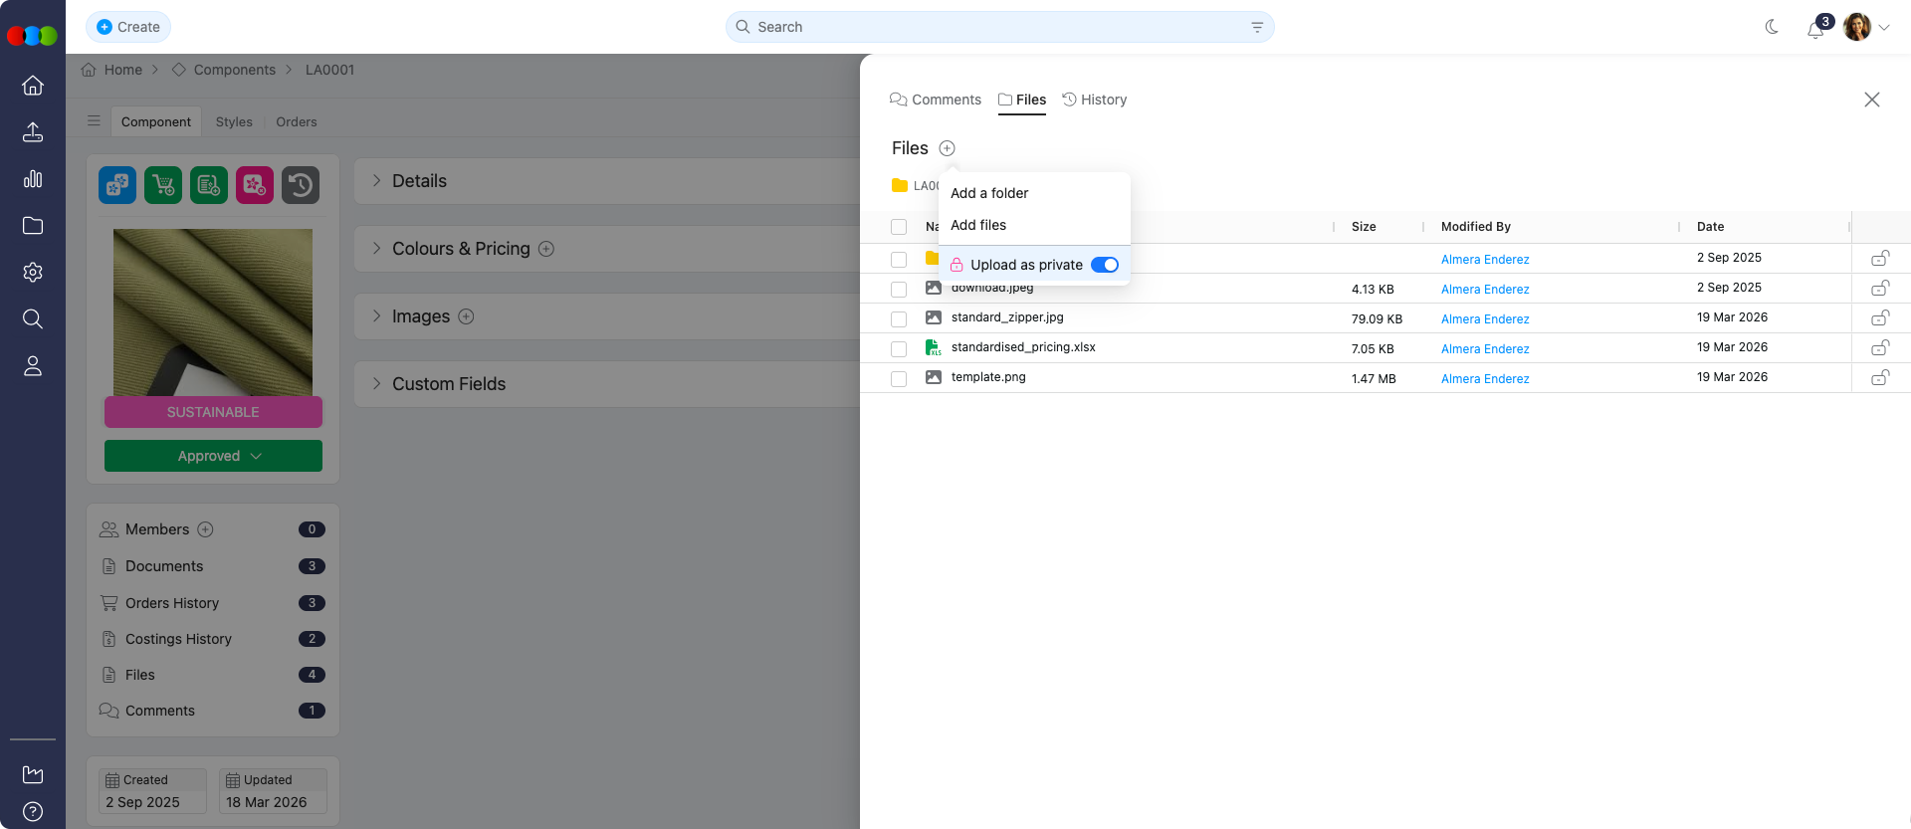Image resolution: width=1911 pixels, height=829 pixels.
Task: Toggle the Upload as private switch
Action: 1105,265
